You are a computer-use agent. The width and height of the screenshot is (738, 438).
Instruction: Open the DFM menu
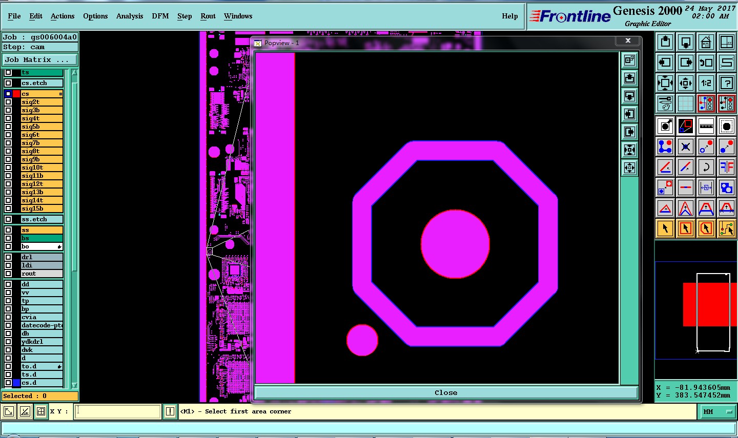click(x=160, y=16)
